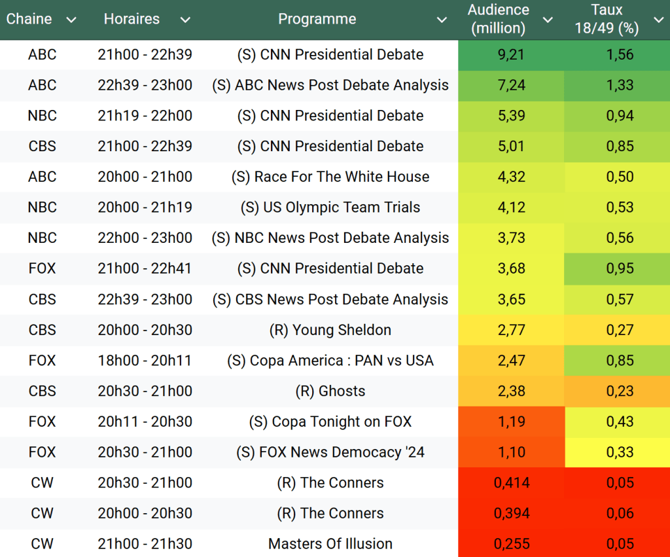670x557 pixels.
Task: Click the Audience (million) column dropdown arrow
Action: tap(548, 20)
